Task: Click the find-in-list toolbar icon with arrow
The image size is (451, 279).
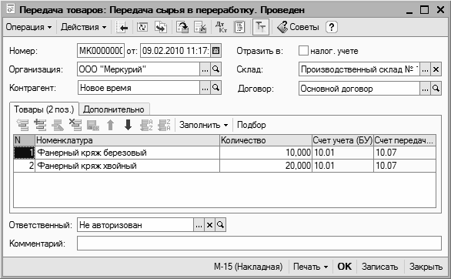Action: 122,27
